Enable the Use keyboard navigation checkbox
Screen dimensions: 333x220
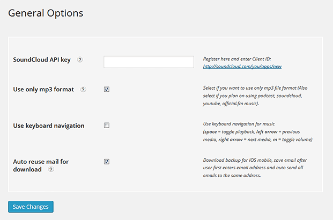point(107,125)
